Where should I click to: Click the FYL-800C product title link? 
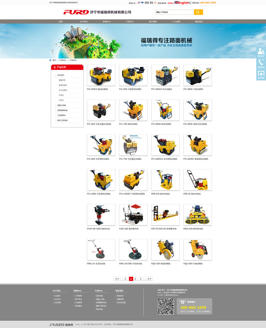[193, 89]
